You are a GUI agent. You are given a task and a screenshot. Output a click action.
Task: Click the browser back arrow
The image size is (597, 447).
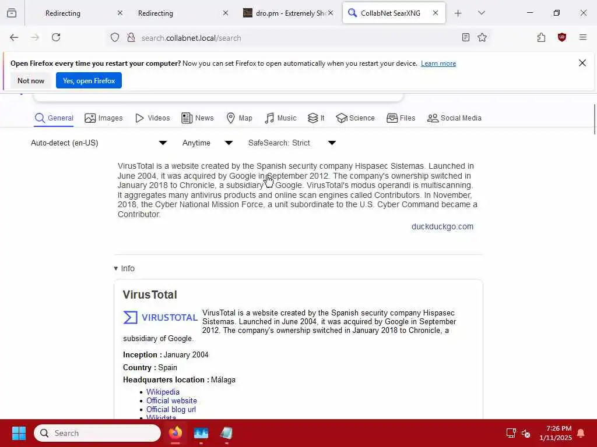(x=14, y=37)
